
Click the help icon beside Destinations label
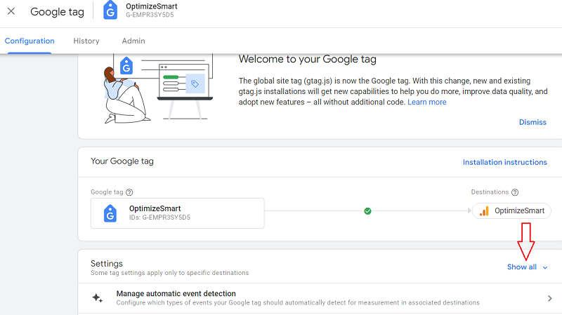pyautogui.click(x=515, y=192)
